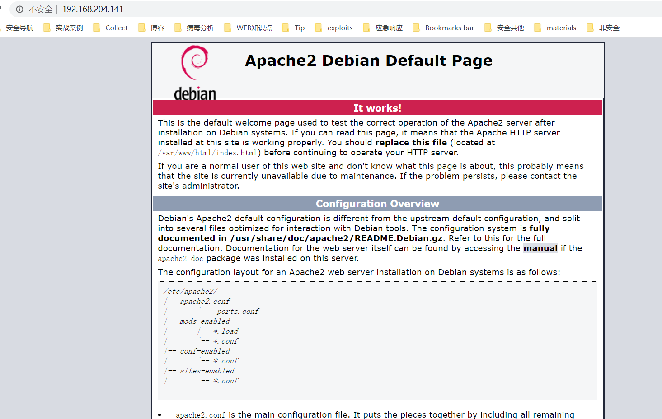This screenshot has width=662, height=419.
Task: Click /usr/share/doc/apache2/README.Debian.gz bold path
Action: (x=337, y=238)
